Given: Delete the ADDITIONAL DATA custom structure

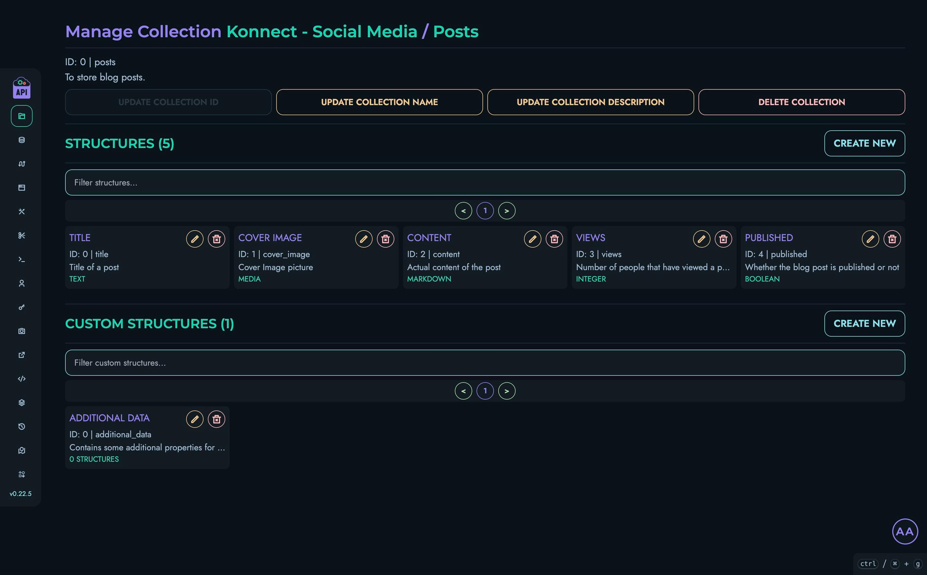Looking at the screenshot, I should click(216, 419).
